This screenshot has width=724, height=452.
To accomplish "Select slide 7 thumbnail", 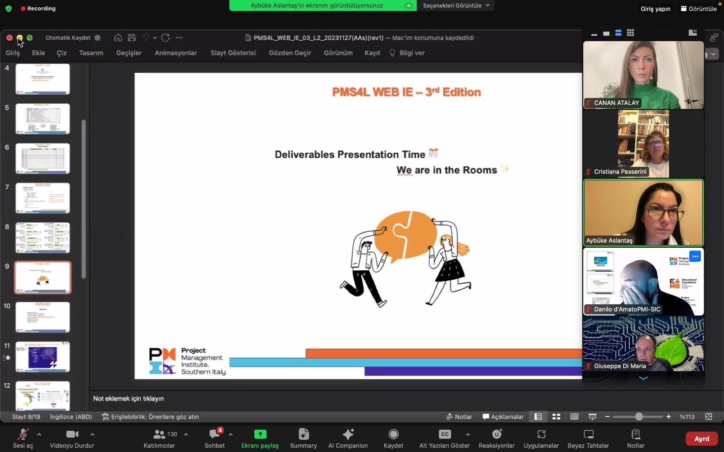I will click(x=43, y=198).
